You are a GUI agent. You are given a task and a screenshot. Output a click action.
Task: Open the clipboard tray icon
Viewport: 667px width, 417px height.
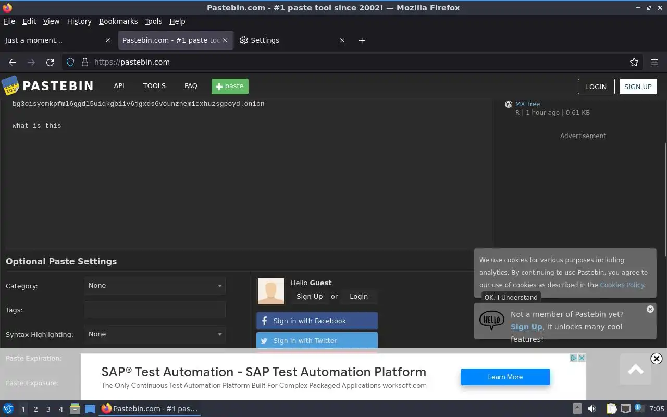(x=611, y=409)
